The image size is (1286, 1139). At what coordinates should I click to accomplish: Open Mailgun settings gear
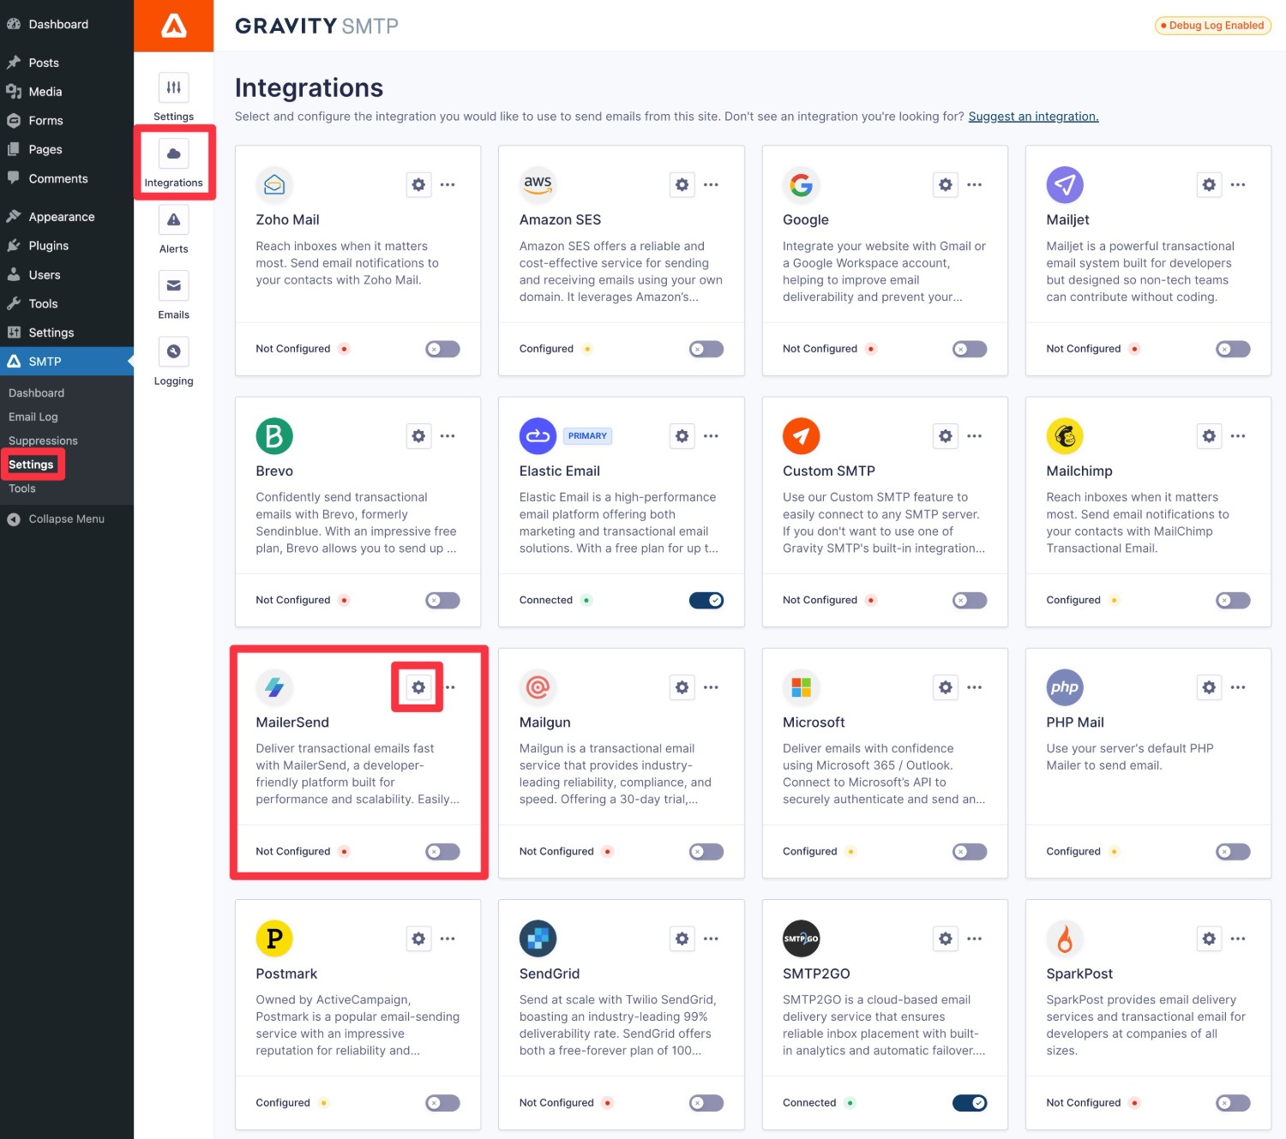[682, 686]
